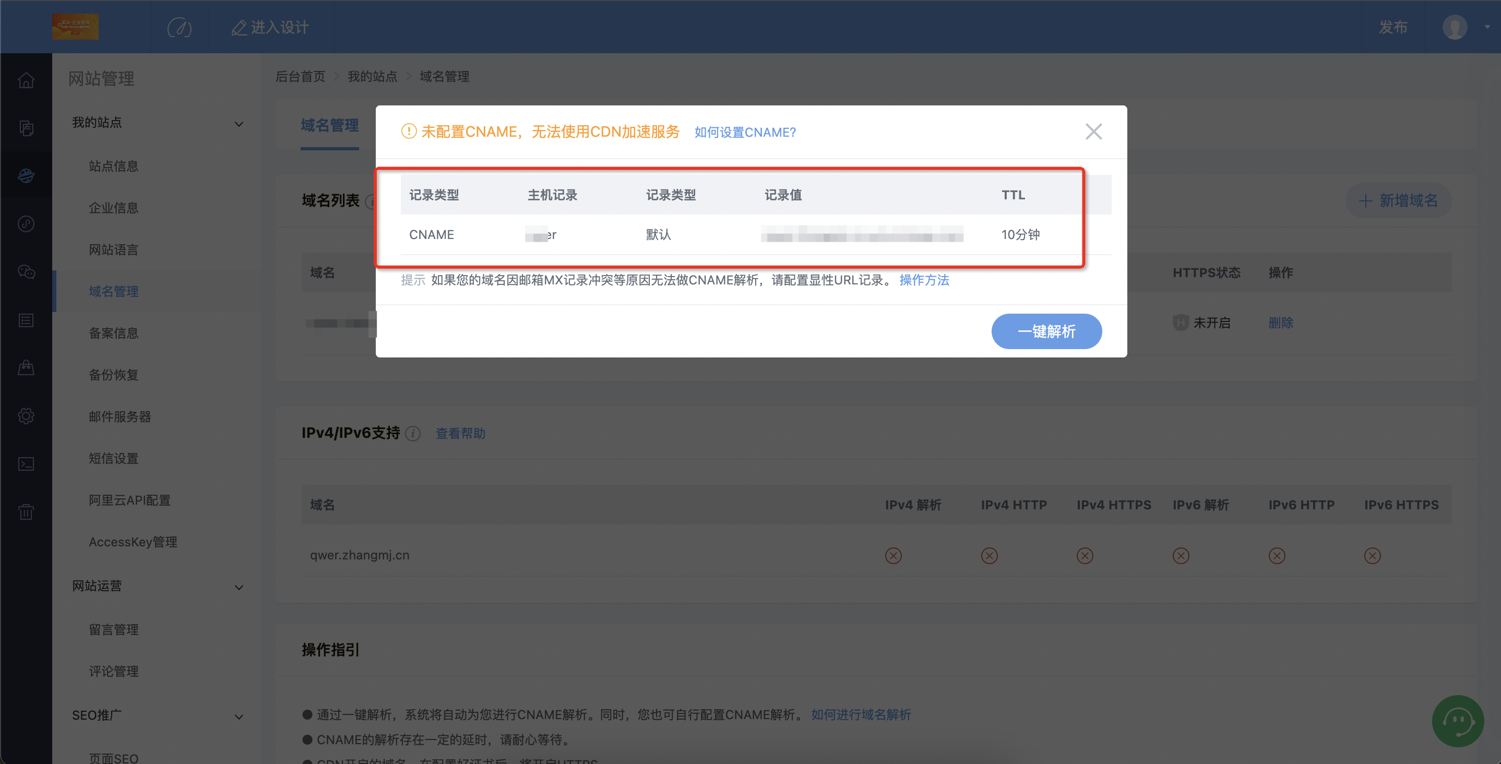Open the trash bin rail icon
This screenshot has width=1501, height=764.
pyautogui.click(x=26, y=511)
